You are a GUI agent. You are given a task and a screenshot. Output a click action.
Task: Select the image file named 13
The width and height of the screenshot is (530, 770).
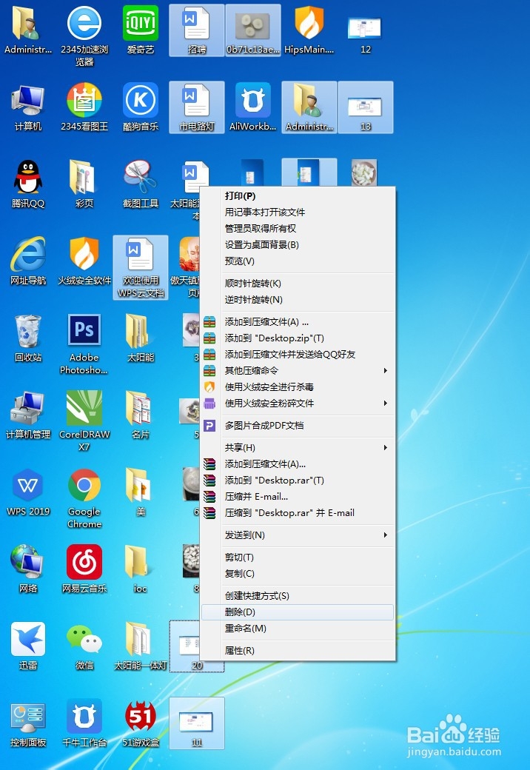tap(366, 107)
